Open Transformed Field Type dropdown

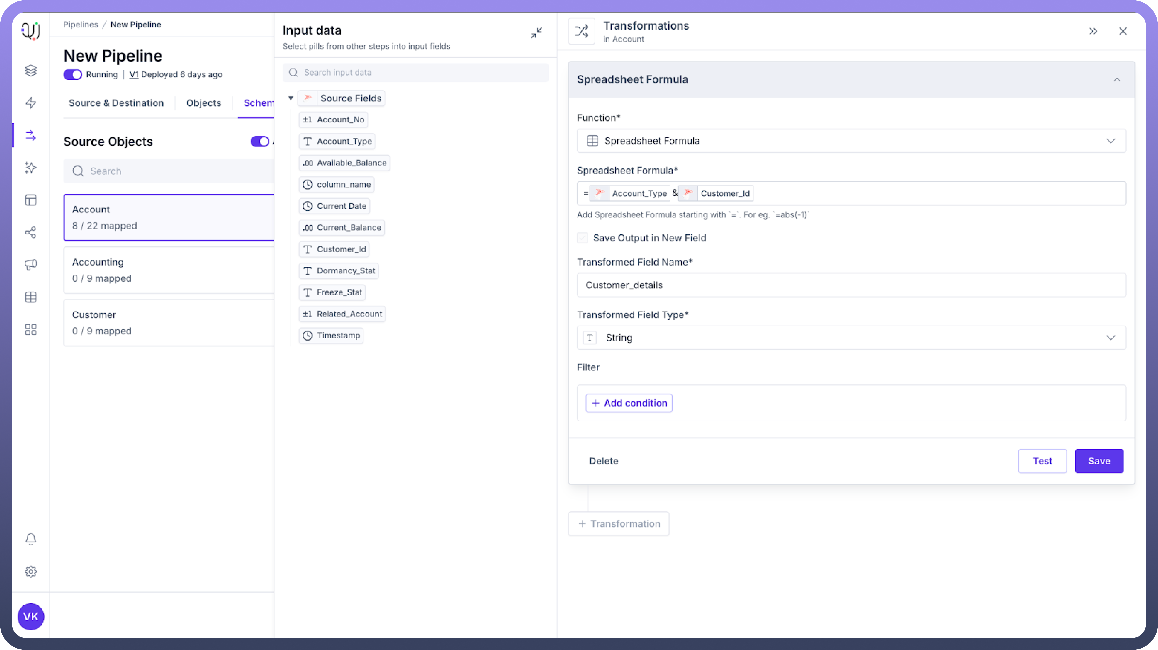coord(851,338)
